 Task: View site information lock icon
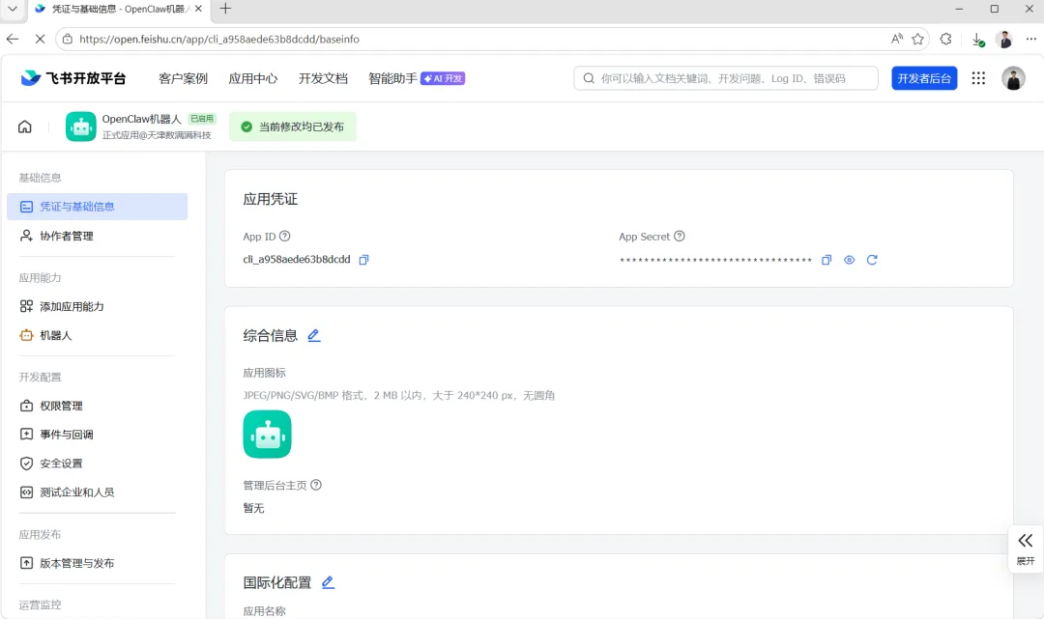68,40
